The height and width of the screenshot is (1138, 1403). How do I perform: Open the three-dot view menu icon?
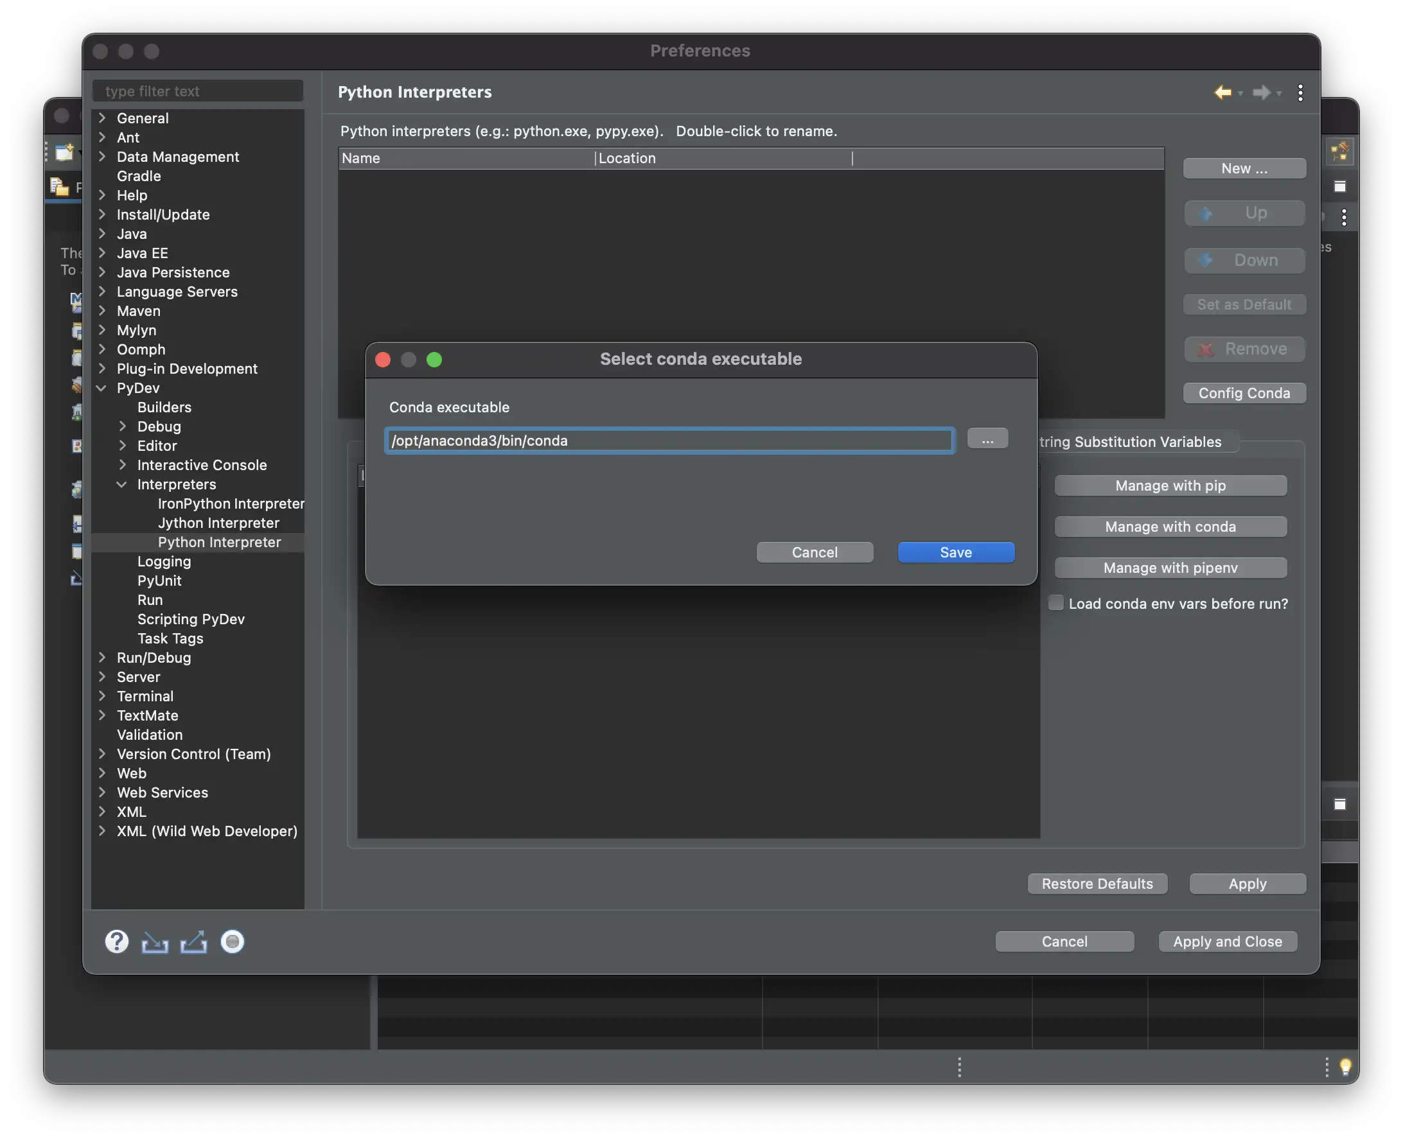(1300, 92)
